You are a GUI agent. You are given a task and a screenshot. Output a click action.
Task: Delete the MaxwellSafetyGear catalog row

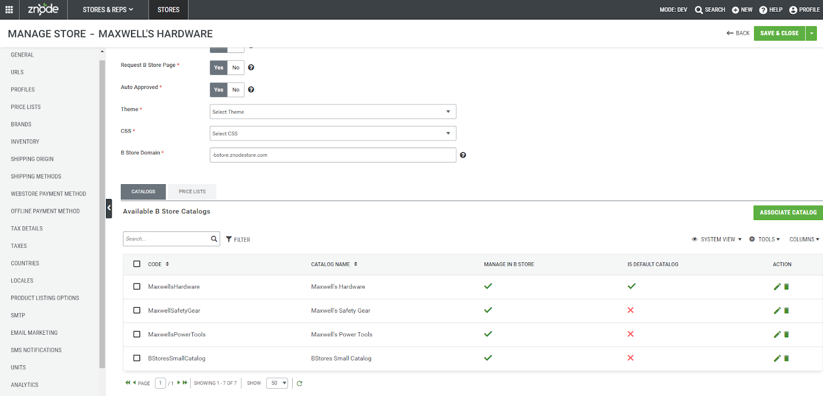pyautogui.click(x=786, y=311)
